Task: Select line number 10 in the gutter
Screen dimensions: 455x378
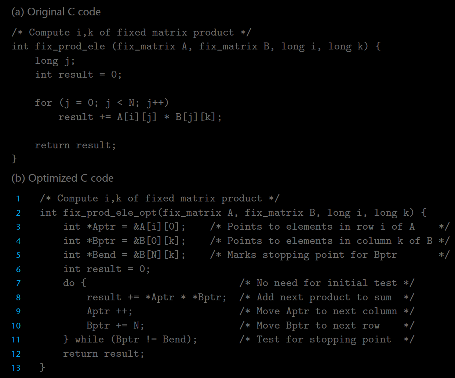Action: tap(16, 326)
